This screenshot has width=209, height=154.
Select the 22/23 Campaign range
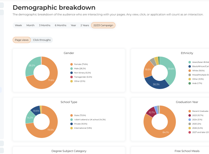pos(103,25)
